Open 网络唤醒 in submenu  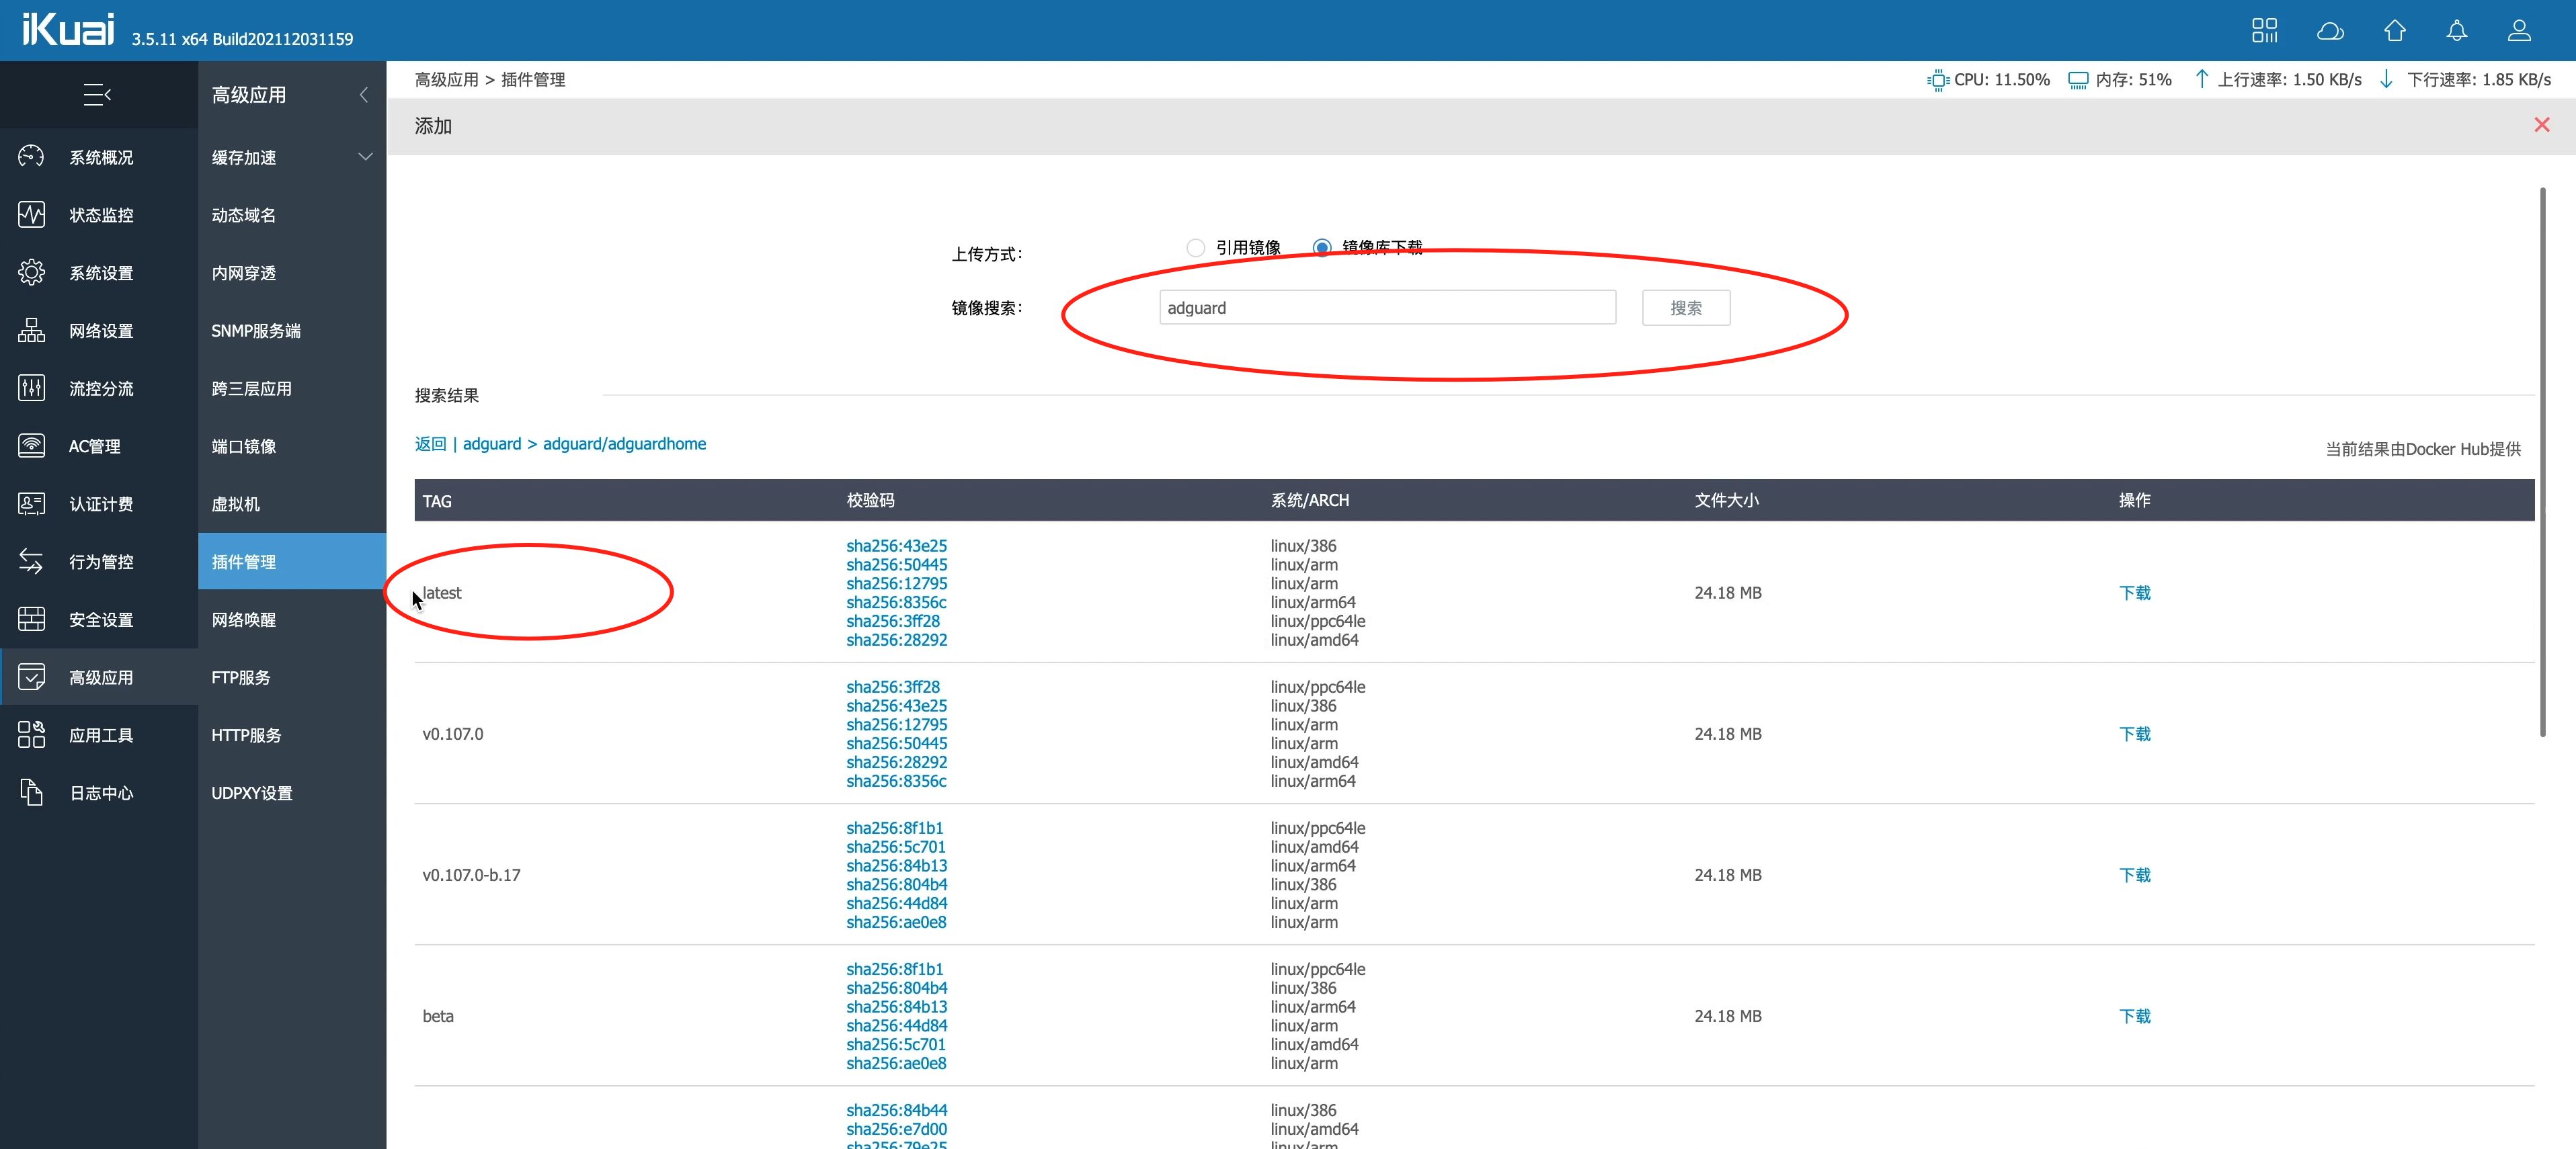pos(243,620)
